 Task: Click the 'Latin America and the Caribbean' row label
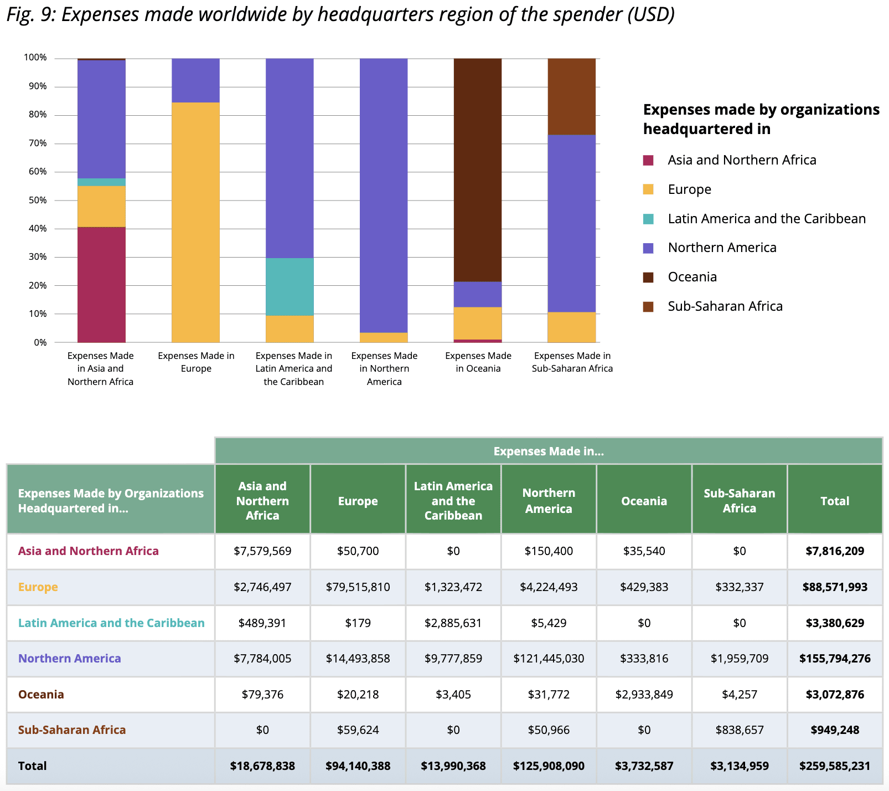[x=111, y=623]
